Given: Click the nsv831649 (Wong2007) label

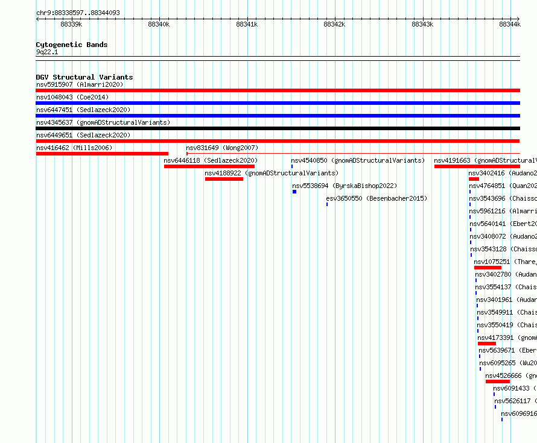Looking at the screenshot, I should pyautogui.click(x=222, y=148).
